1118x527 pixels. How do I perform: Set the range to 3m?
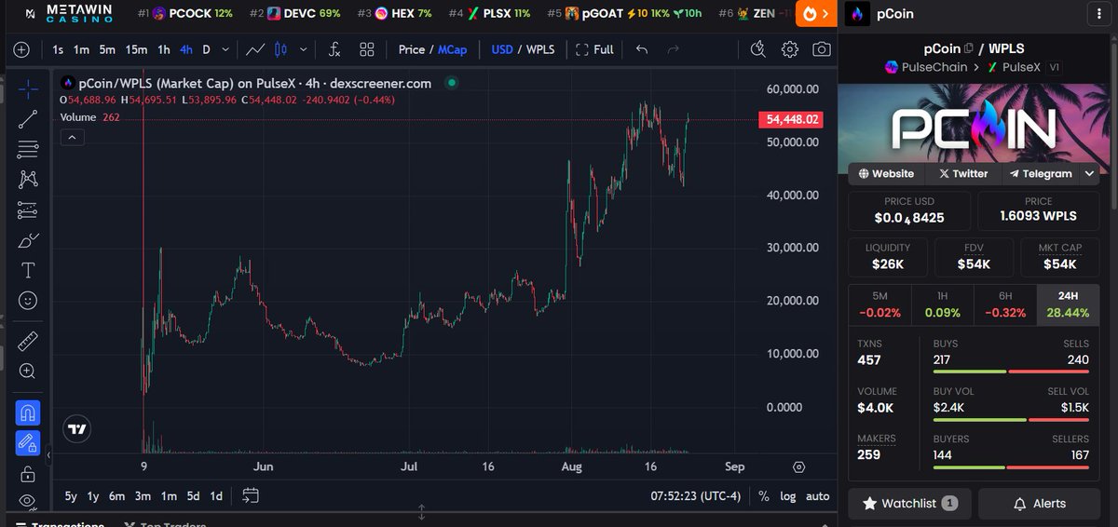click(x=142, y=496)
